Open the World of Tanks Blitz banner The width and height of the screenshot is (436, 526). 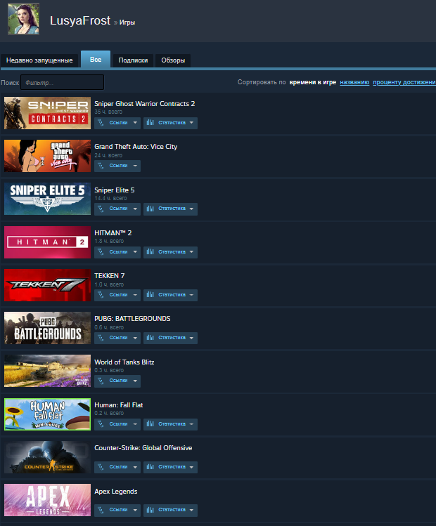[x=47, y=371]
